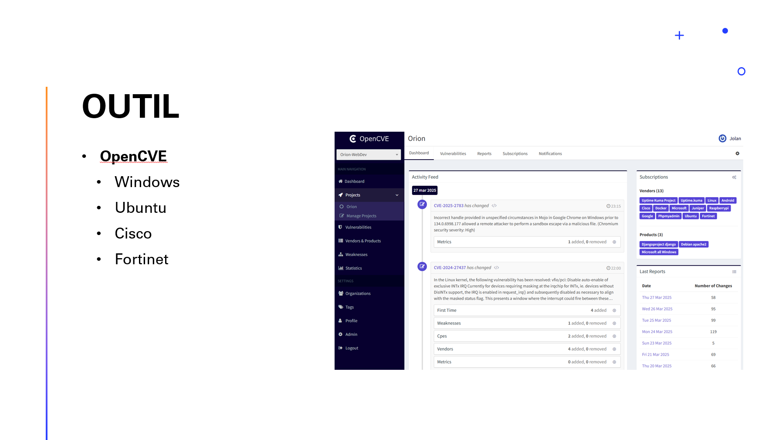Open the Sun 23 Mar 2025 report
The height and width of the screenshot is (440, 782).
coord(657,343)
